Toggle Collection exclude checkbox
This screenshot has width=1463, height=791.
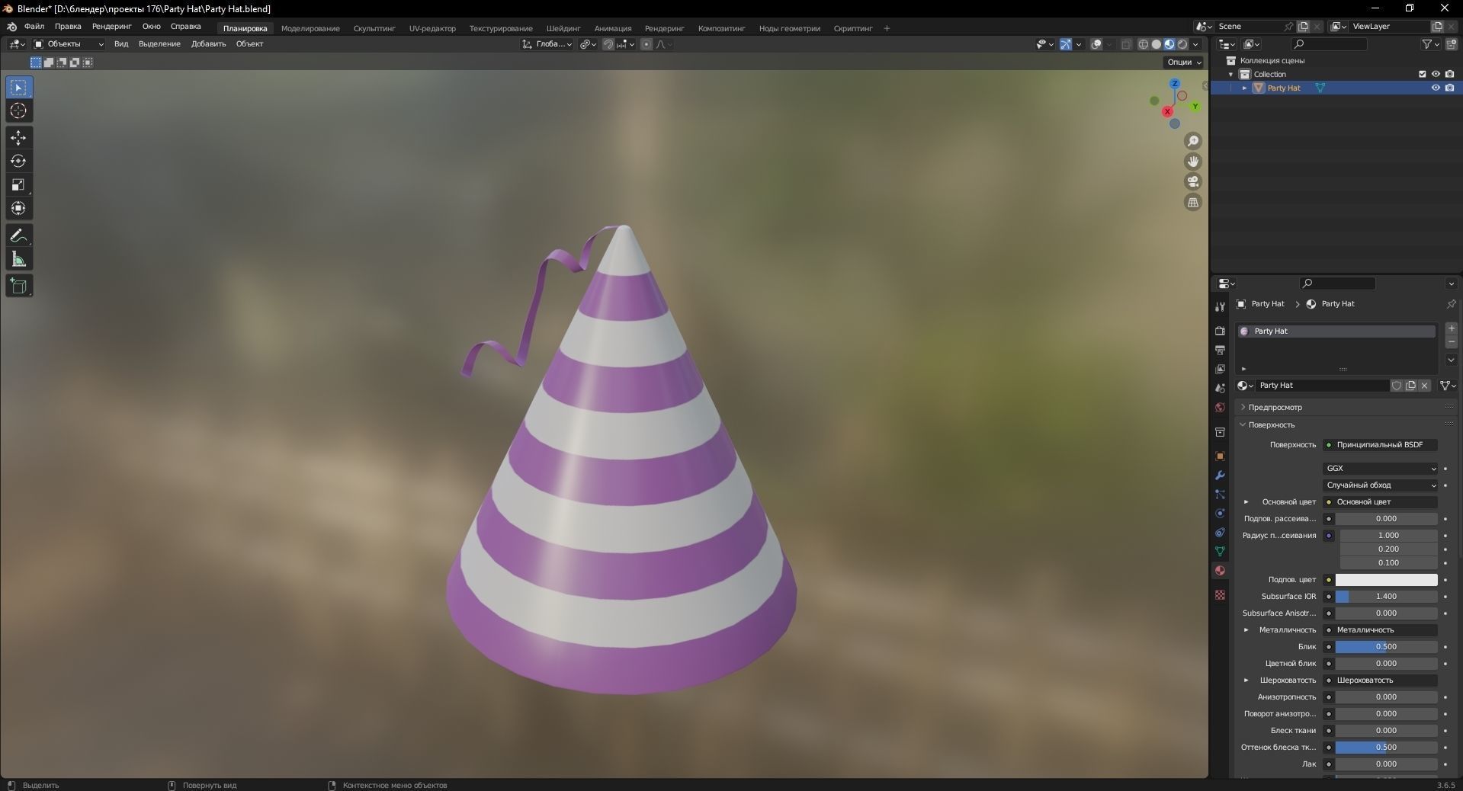click(x=1422, y=74)
